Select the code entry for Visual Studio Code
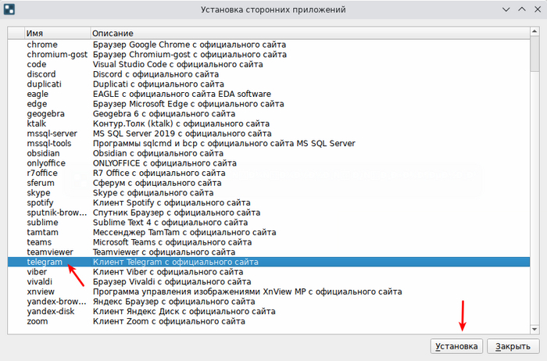547x361 pixels. [269, 65]
